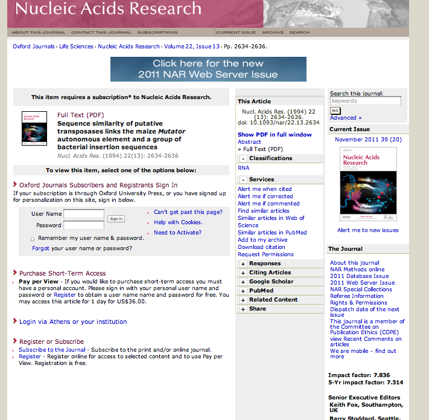Click the journal search keywords field
429x420 pixels.
pos(365,101)
